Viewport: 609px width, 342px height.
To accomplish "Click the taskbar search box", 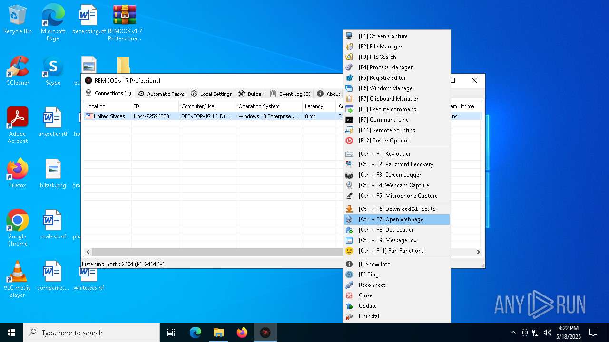I will pos(91,332).
